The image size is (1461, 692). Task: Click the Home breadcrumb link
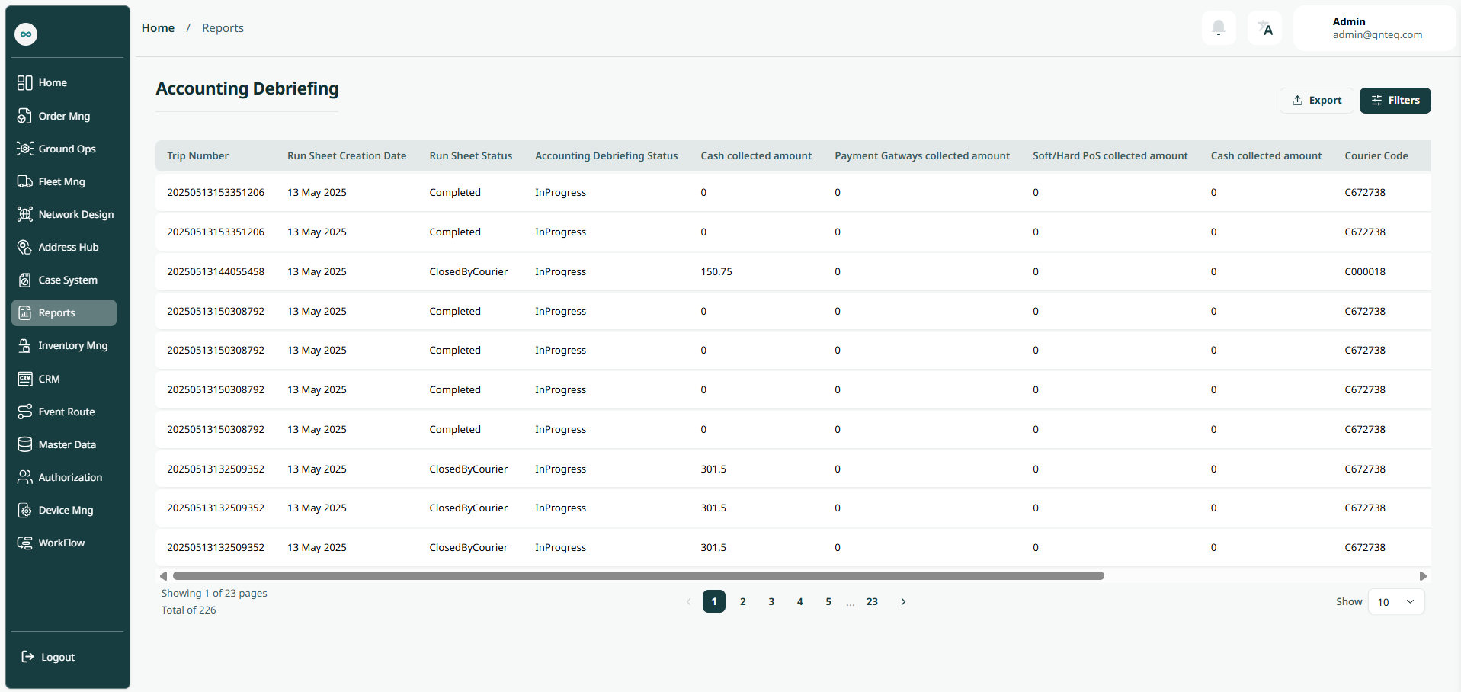pyautogui.click(x=158, y=28)
